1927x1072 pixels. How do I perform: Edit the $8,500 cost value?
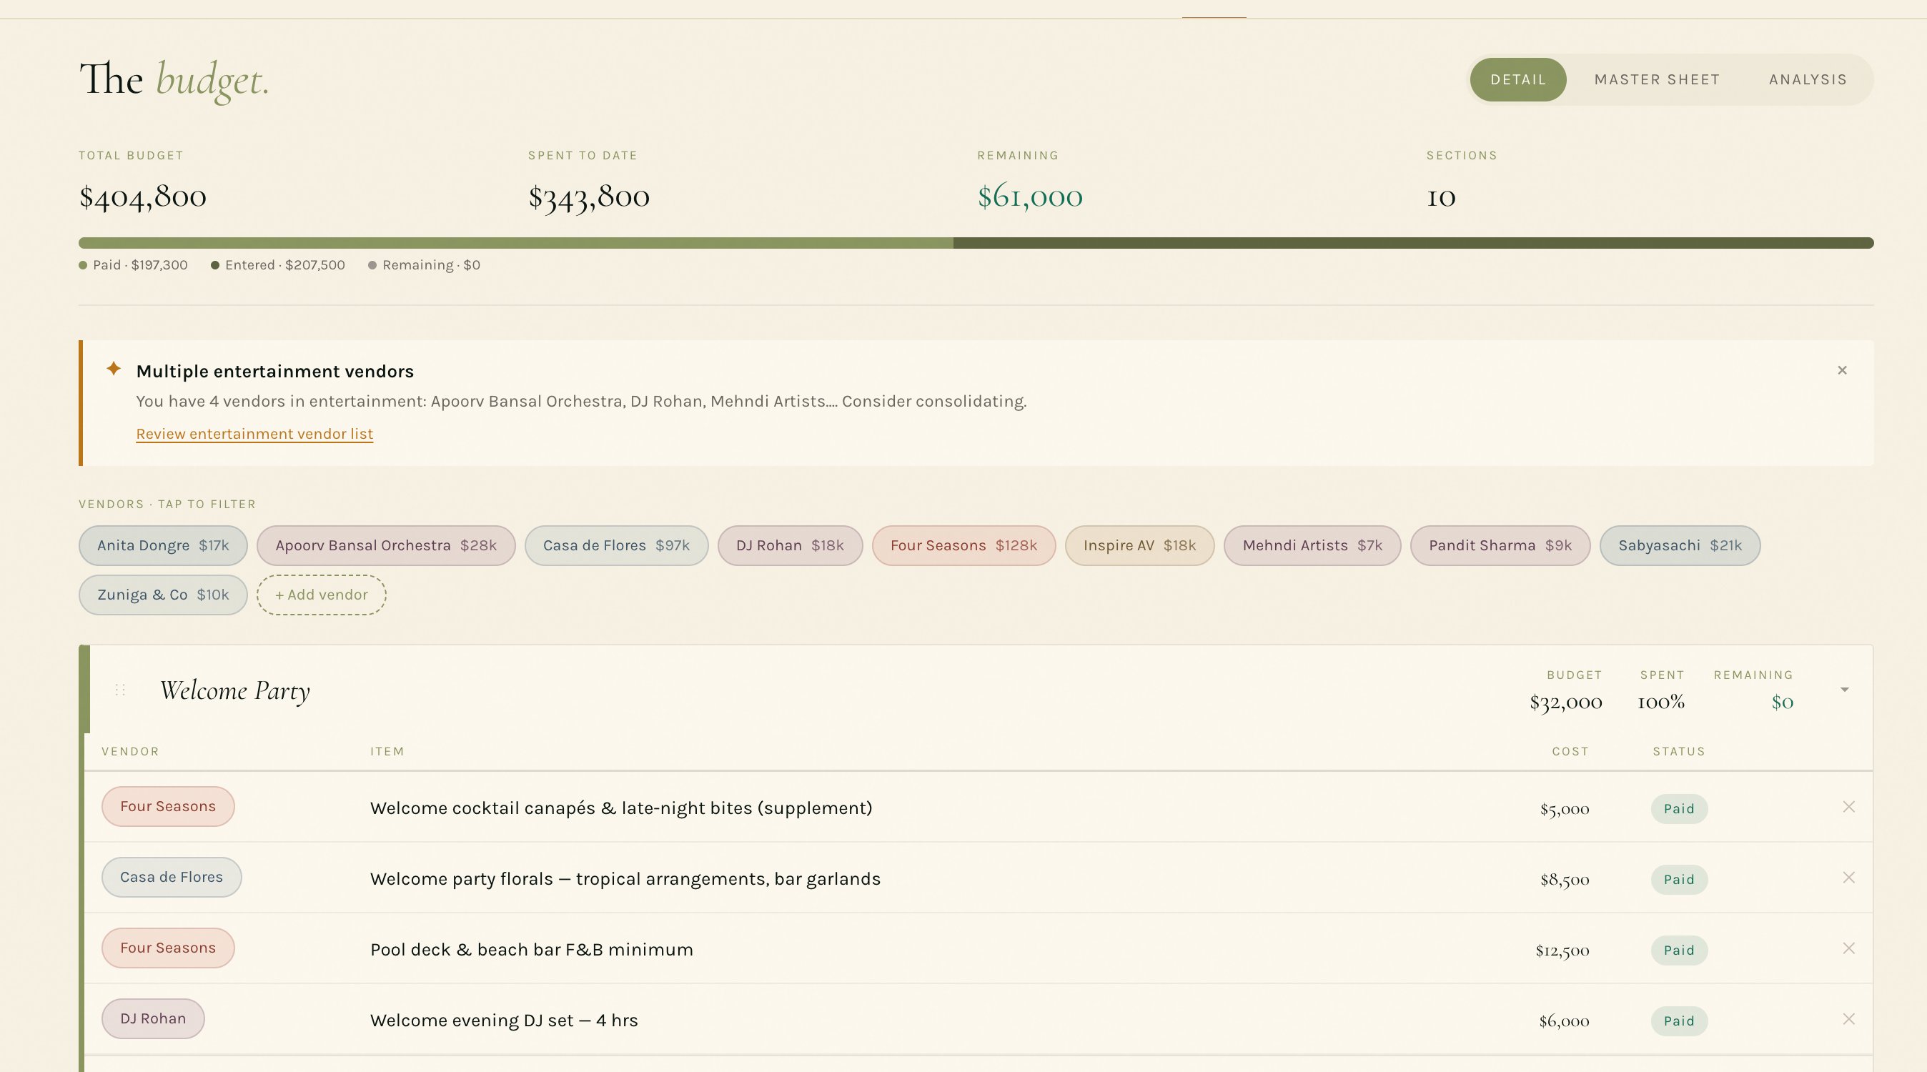point(1564,880)
